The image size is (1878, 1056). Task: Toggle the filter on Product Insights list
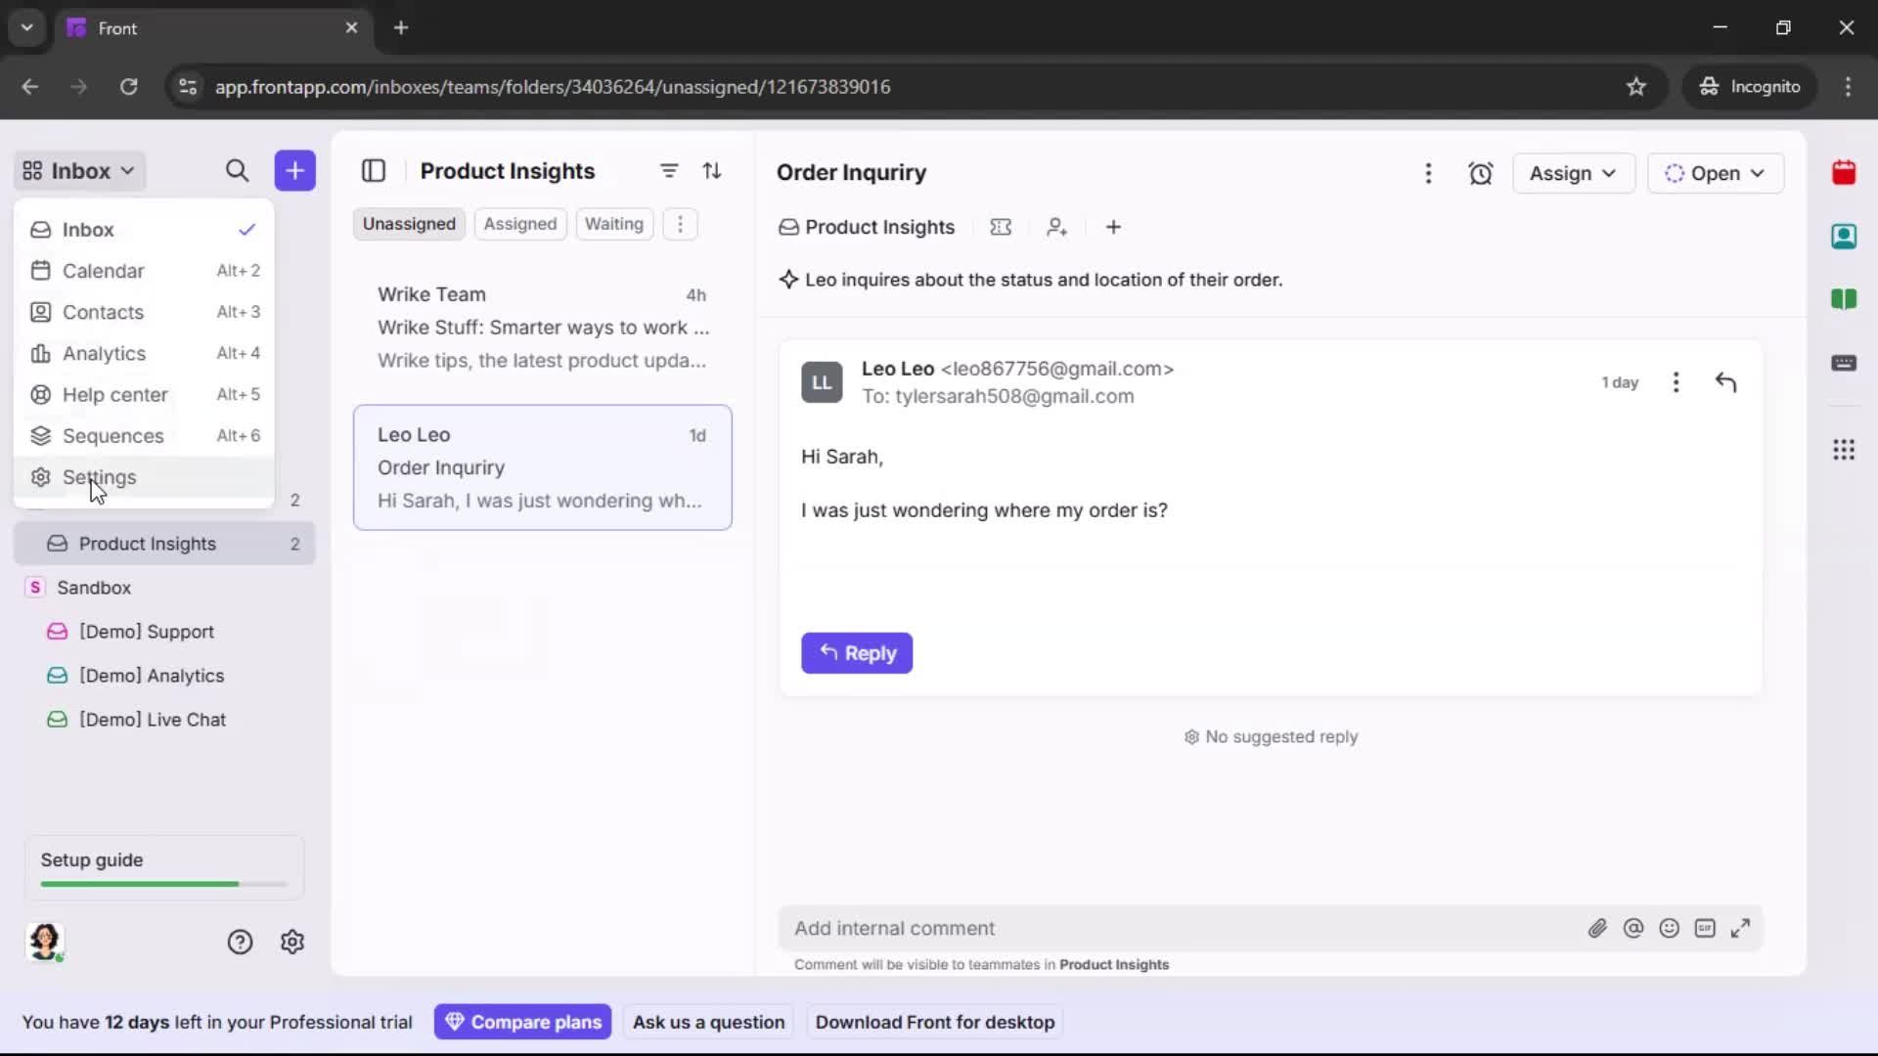(669, 170)
